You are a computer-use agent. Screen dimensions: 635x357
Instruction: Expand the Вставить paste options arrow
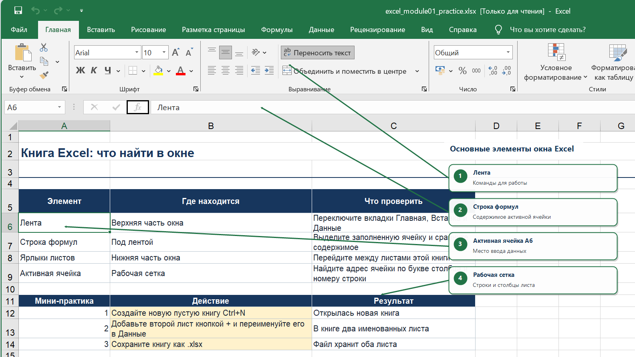[x=22, y=77]
